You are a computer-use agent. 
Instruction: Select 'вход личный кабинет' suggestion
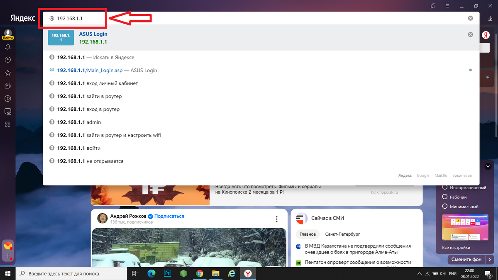click(261, 83)
